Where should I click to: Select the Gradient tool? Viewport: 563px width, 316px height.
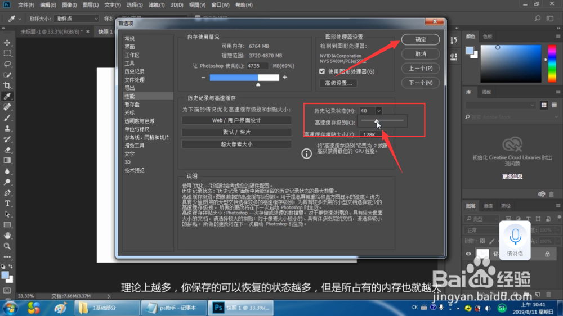[x=7, y=161]
